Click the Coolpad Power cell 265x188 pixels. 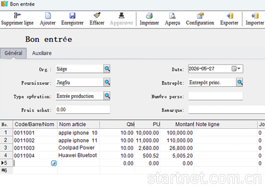[x=79, y=148]
